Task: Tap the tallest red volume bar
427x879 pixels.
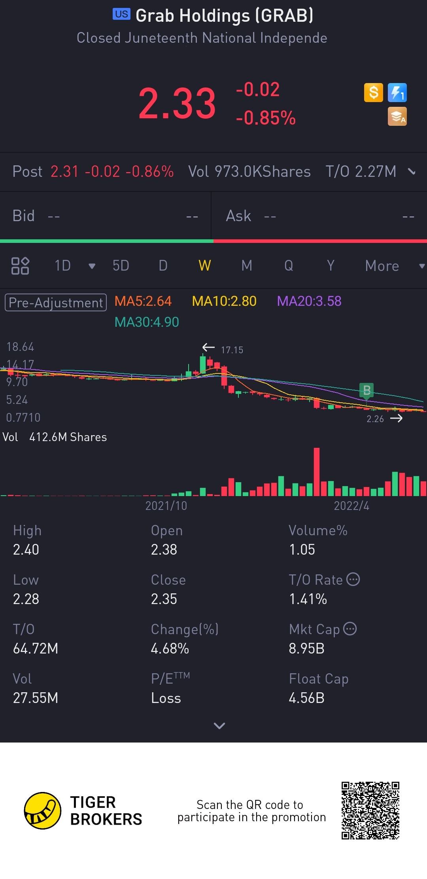Action: pos(316,472)
